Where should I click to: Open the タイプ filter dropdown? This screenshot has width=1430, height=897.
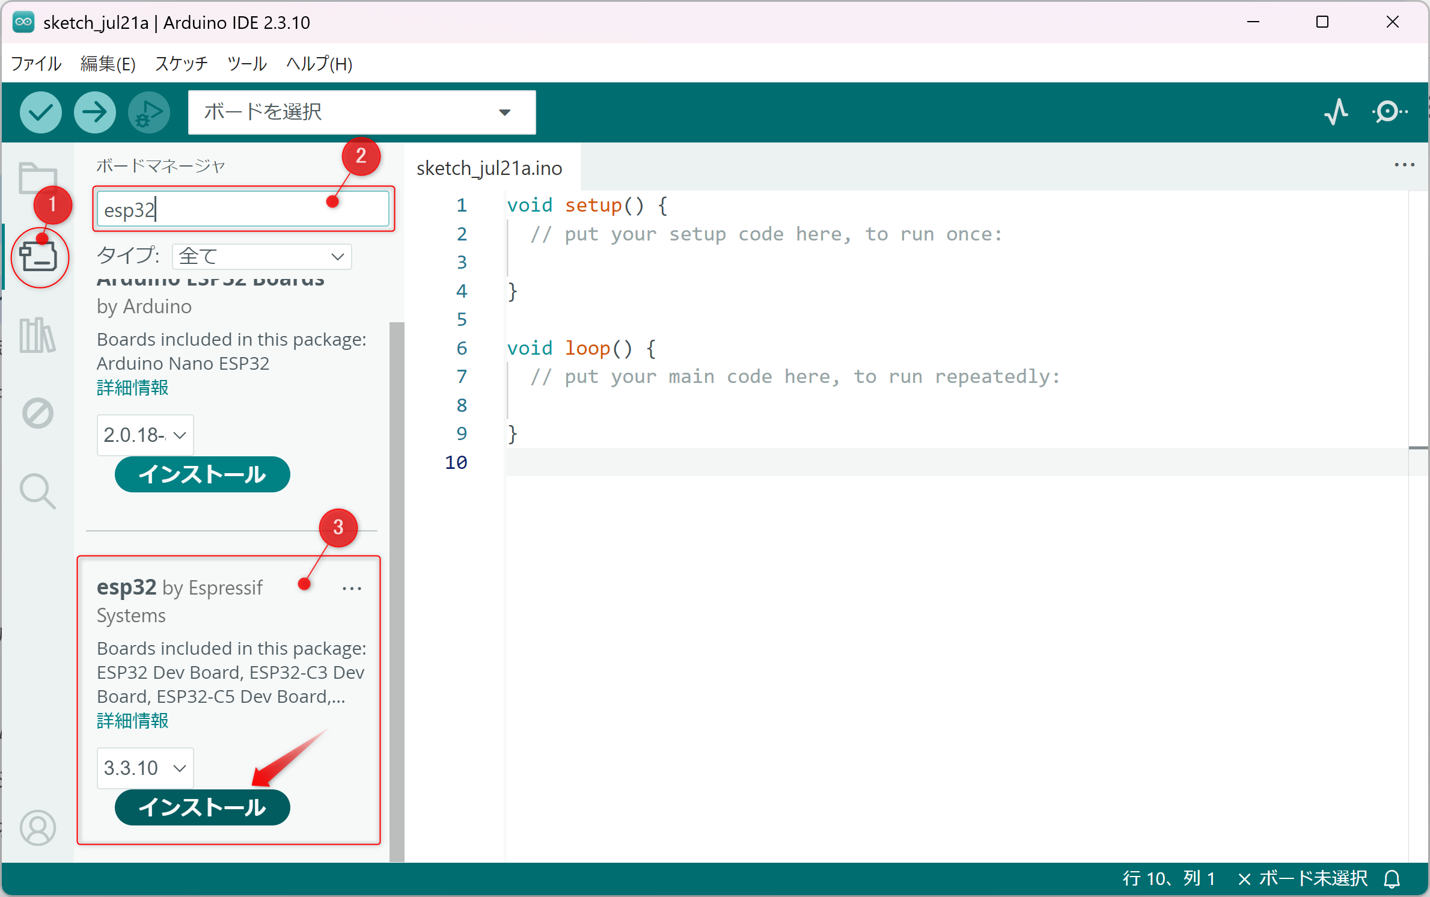point(262,257)
